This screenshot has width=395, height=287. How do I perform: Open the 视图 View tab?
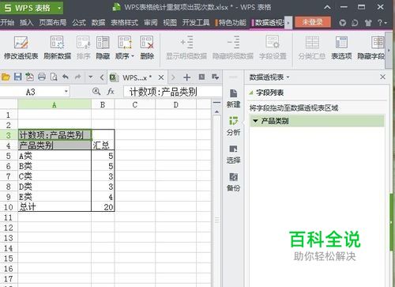click(170, 23)
